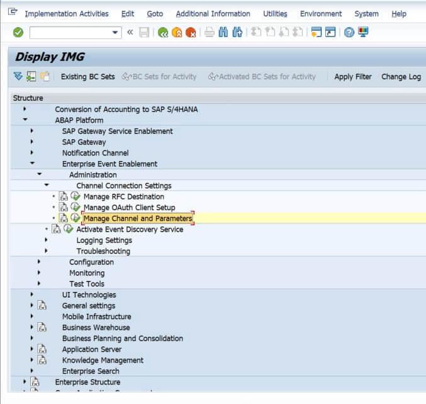Open documentation icon for Business Warehouse
This screenshot has height=404, width=426.
pyautogui.click(x=42, y=327)
